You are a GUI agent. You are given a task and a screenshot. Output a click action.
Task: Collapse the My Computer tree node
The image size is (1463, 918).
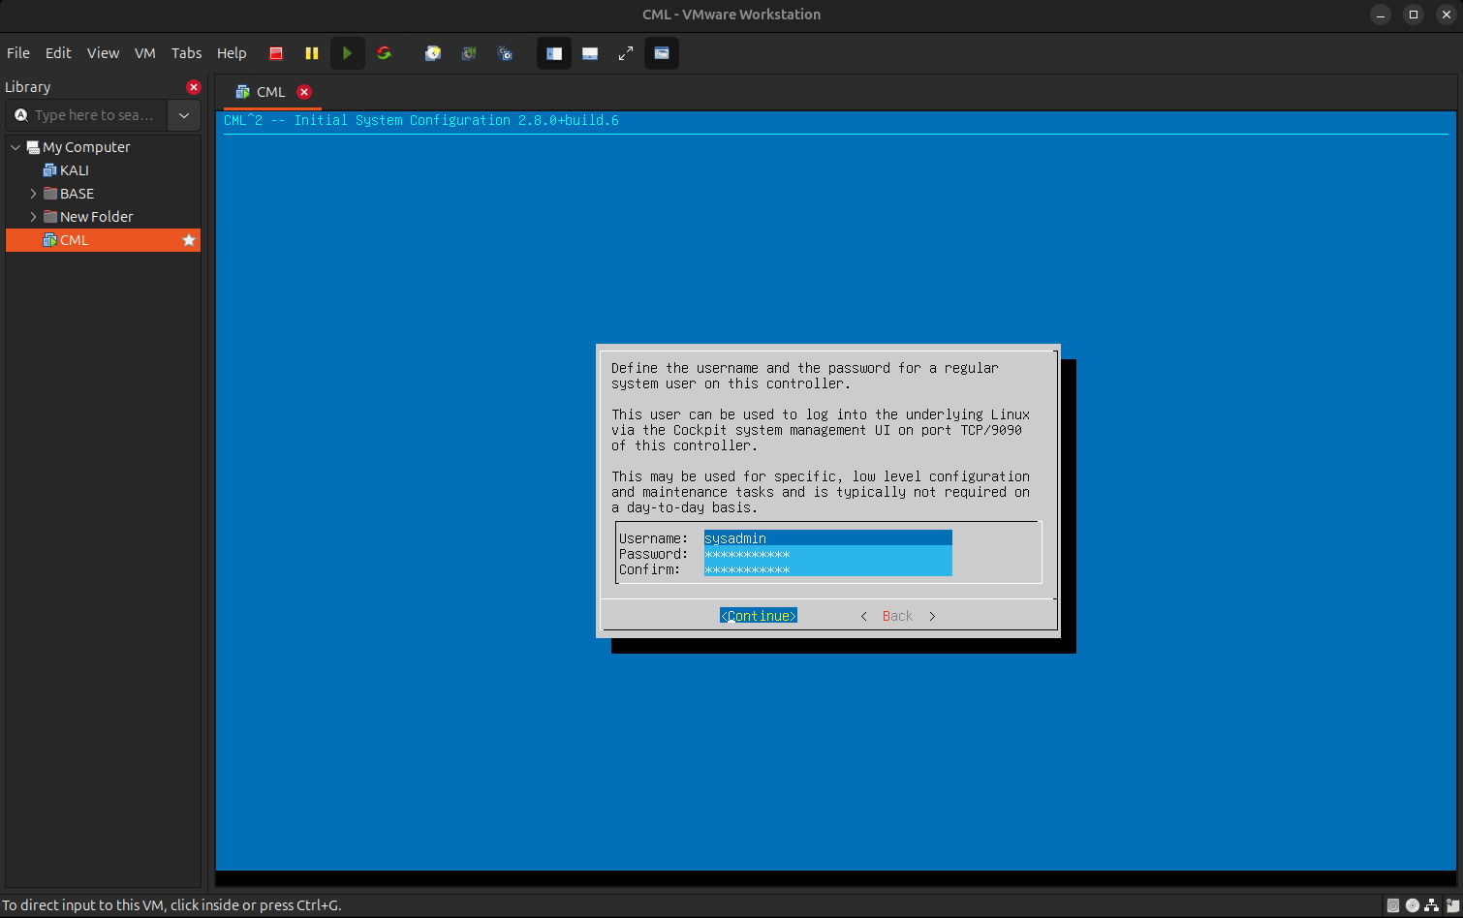(16, 147)
